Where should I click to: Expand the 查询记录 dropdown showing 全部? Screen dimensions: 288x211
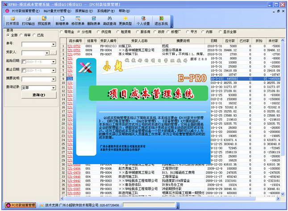pyautogui.click(x=54, y=88)
